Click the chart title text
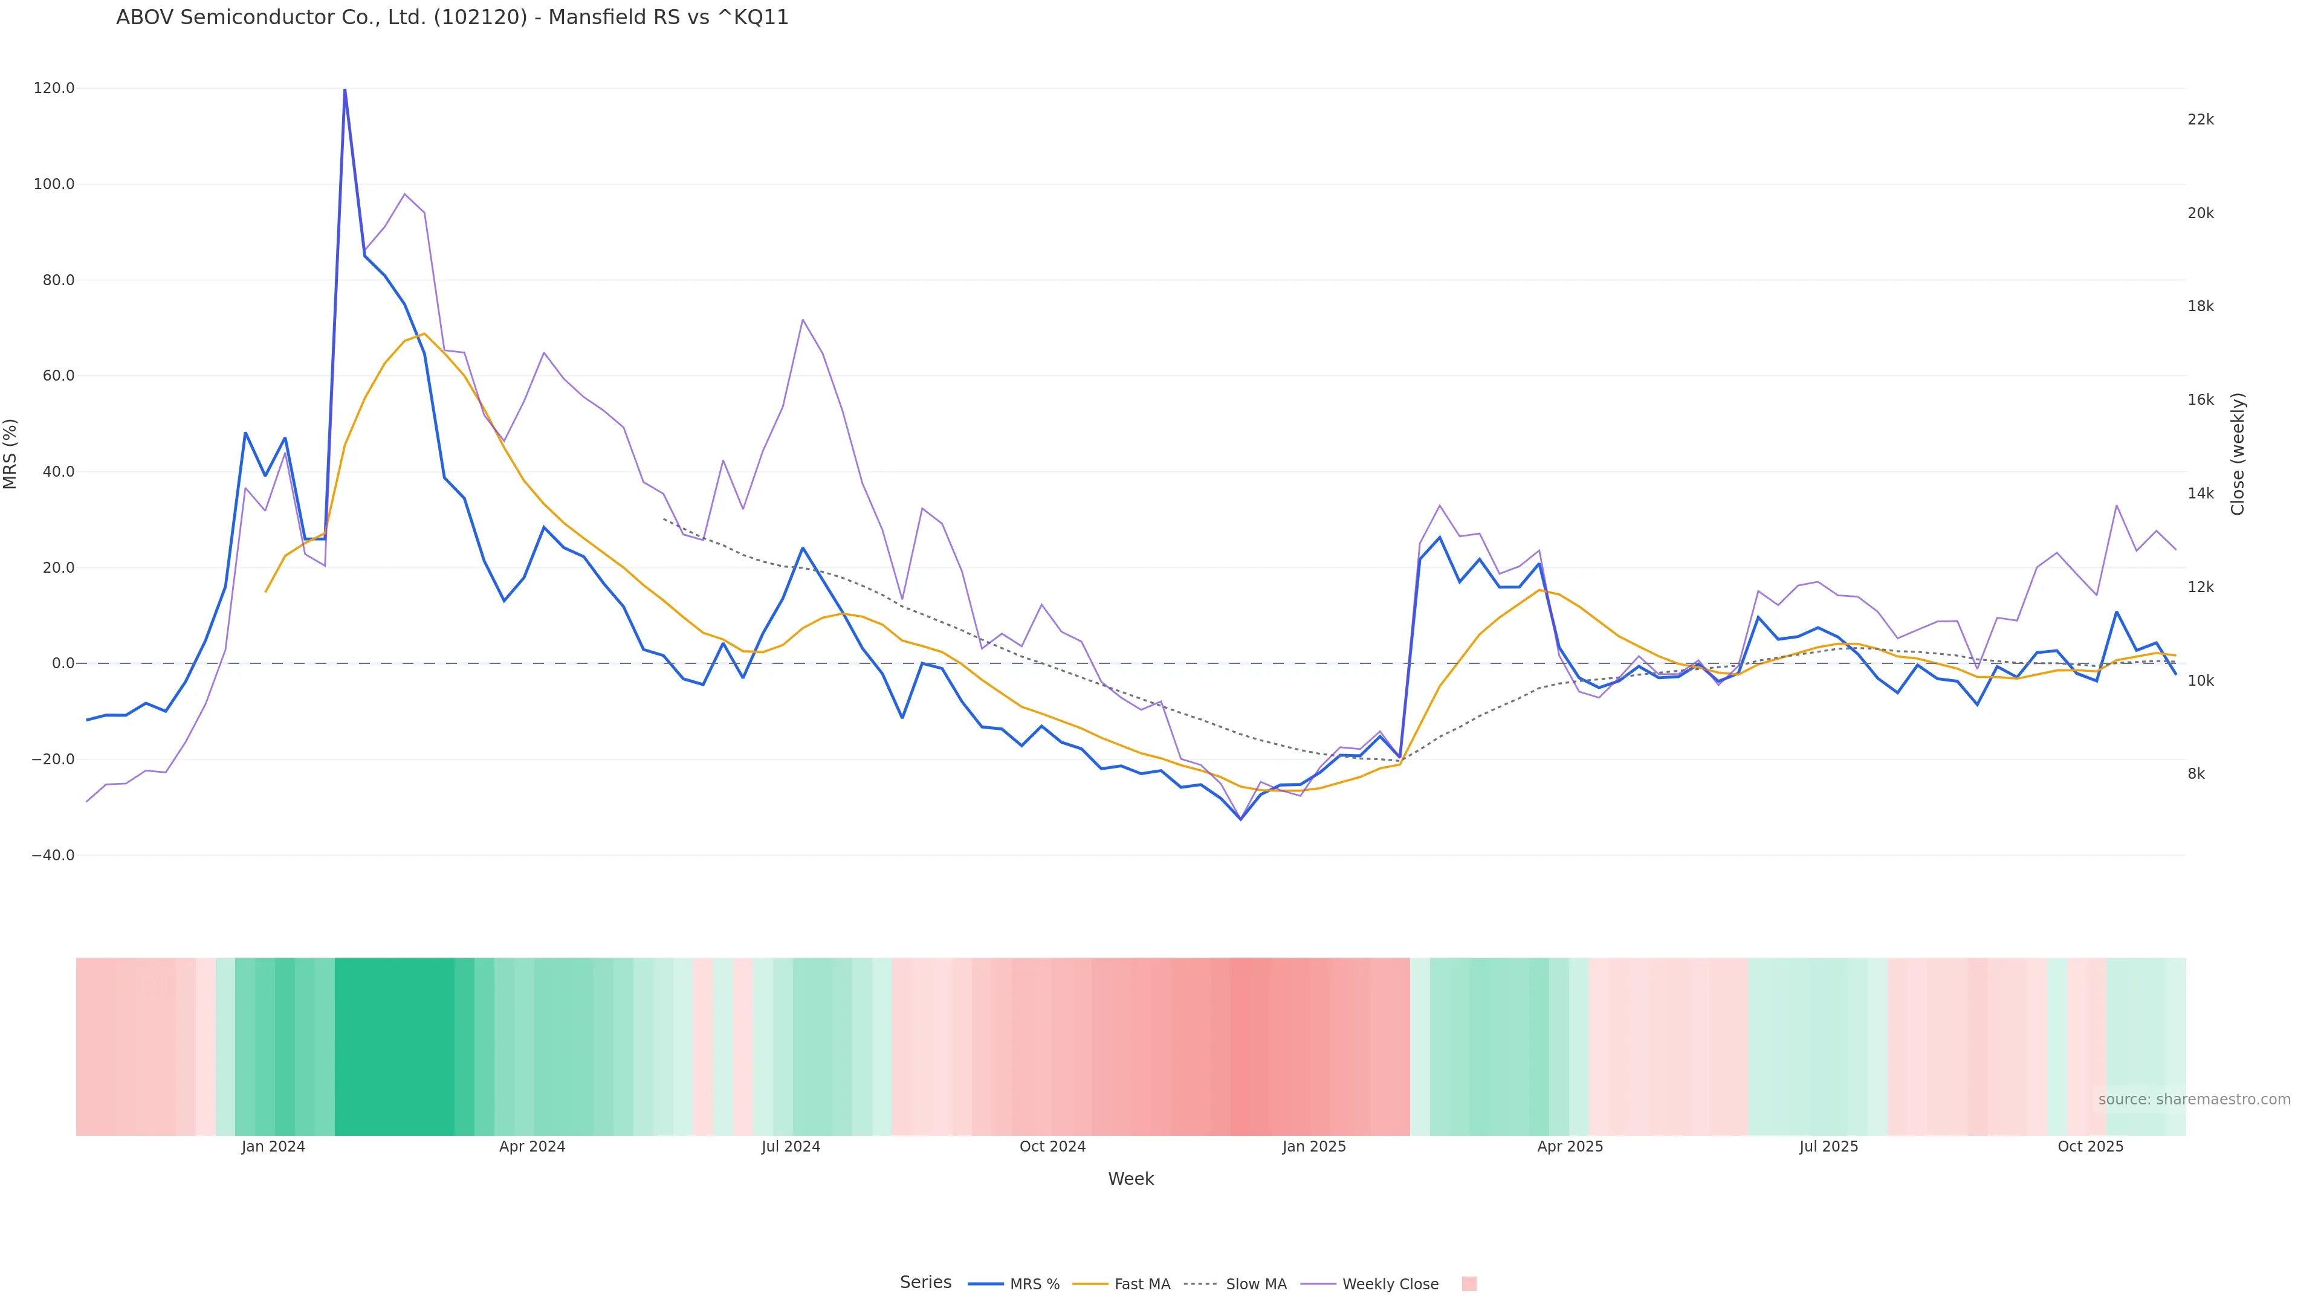 click(x=452, y=18)
